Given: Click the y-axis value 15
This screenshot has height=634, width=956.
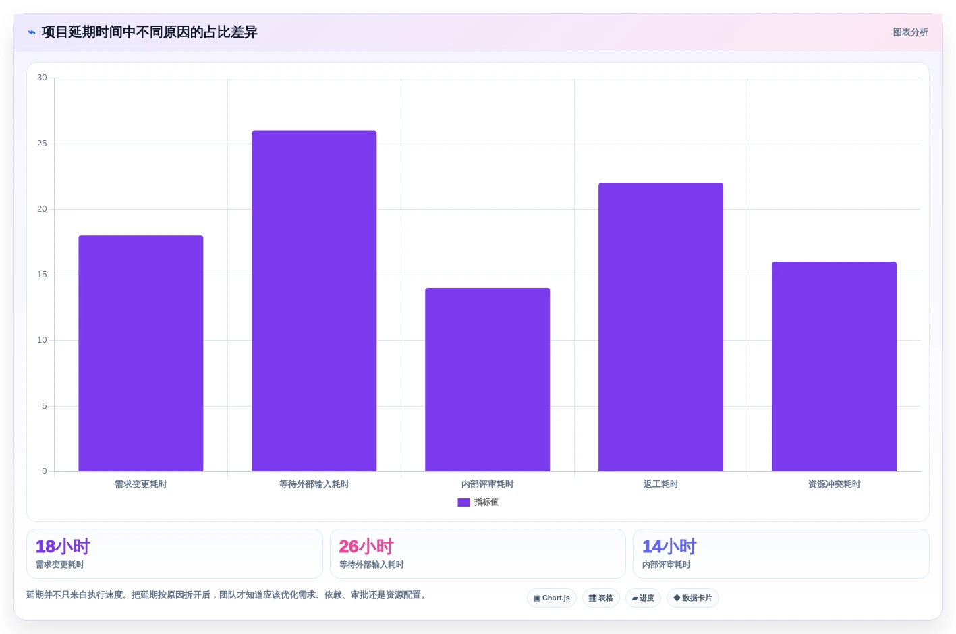Looking at the screenshot, I should (x=42, y=275).
